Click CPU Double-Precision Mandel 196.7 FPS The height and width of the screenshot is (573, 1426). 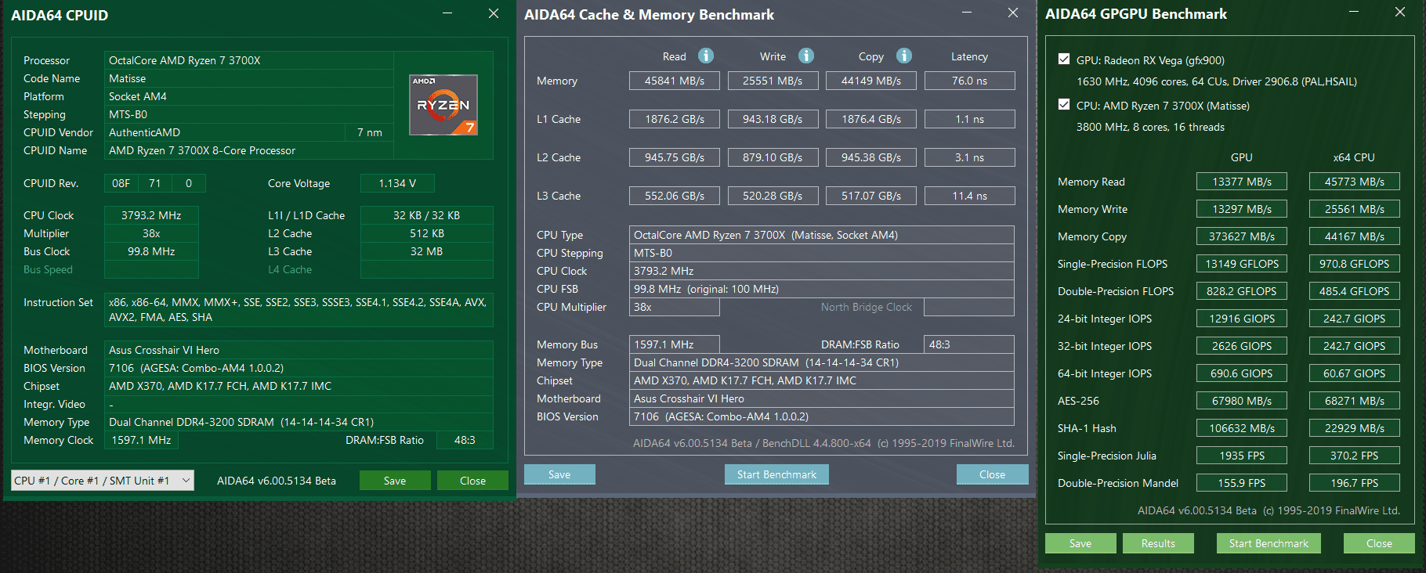(1355, 483)
